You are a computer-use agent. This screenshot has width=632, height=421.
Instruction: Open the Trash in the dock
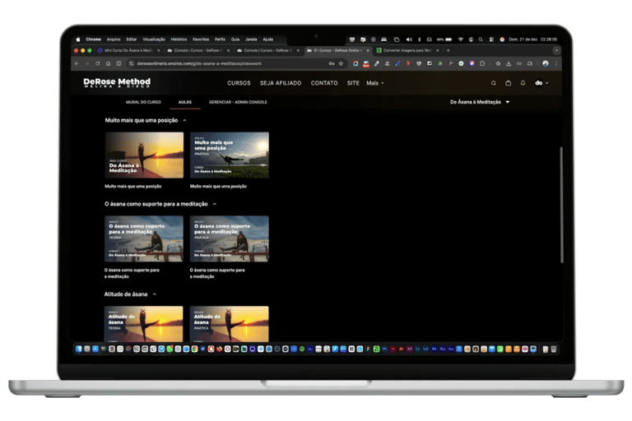(x=554, y=349)
